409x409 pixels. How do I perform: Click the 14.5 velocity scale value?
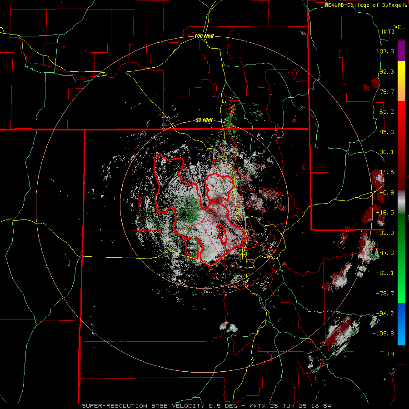coord(387,172)
